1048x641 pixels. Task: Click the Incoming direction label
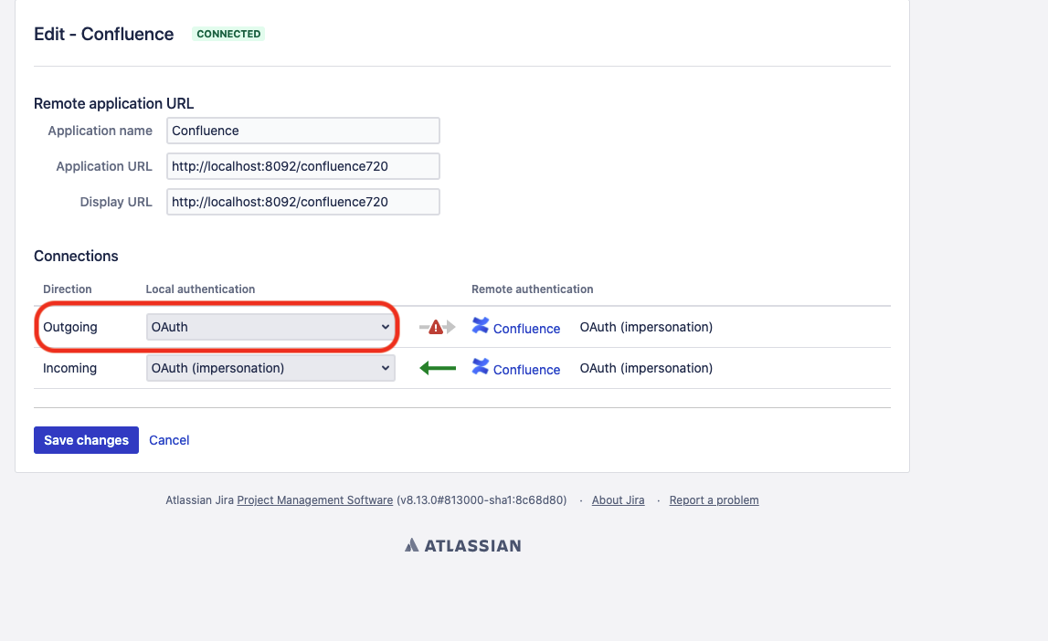pos(69,368)
